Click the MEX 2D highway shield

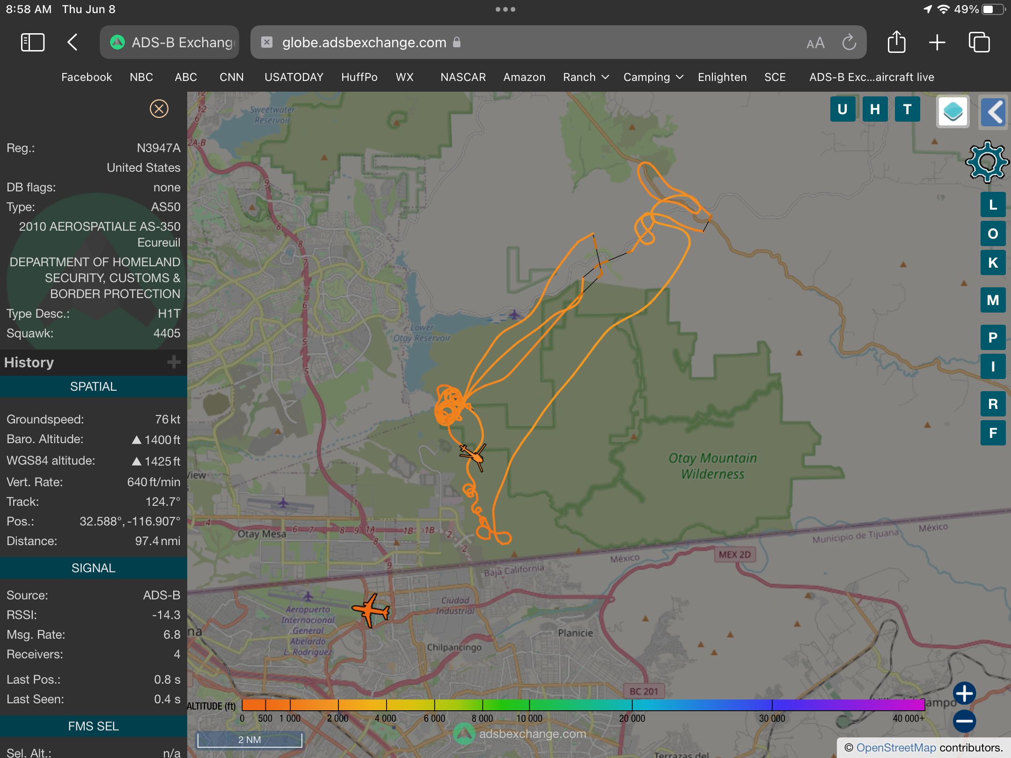(x=734, y=555)
